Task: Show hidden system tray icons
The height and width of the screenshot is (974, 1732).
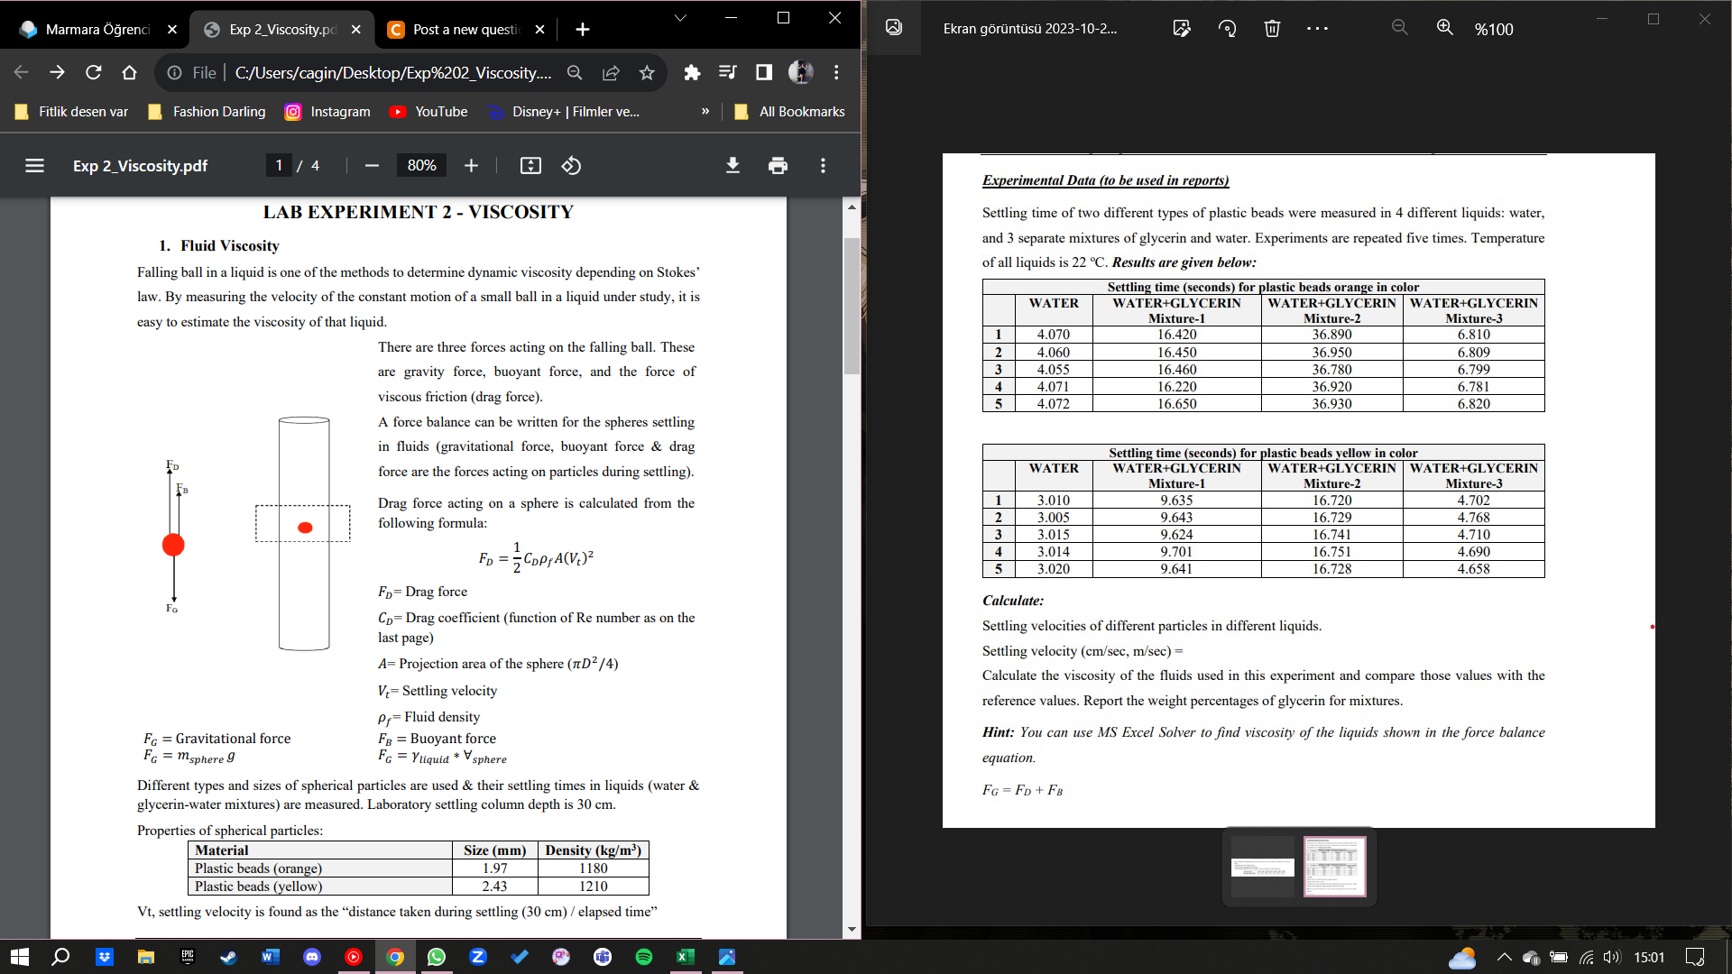Action: [x=1503, y=957]
